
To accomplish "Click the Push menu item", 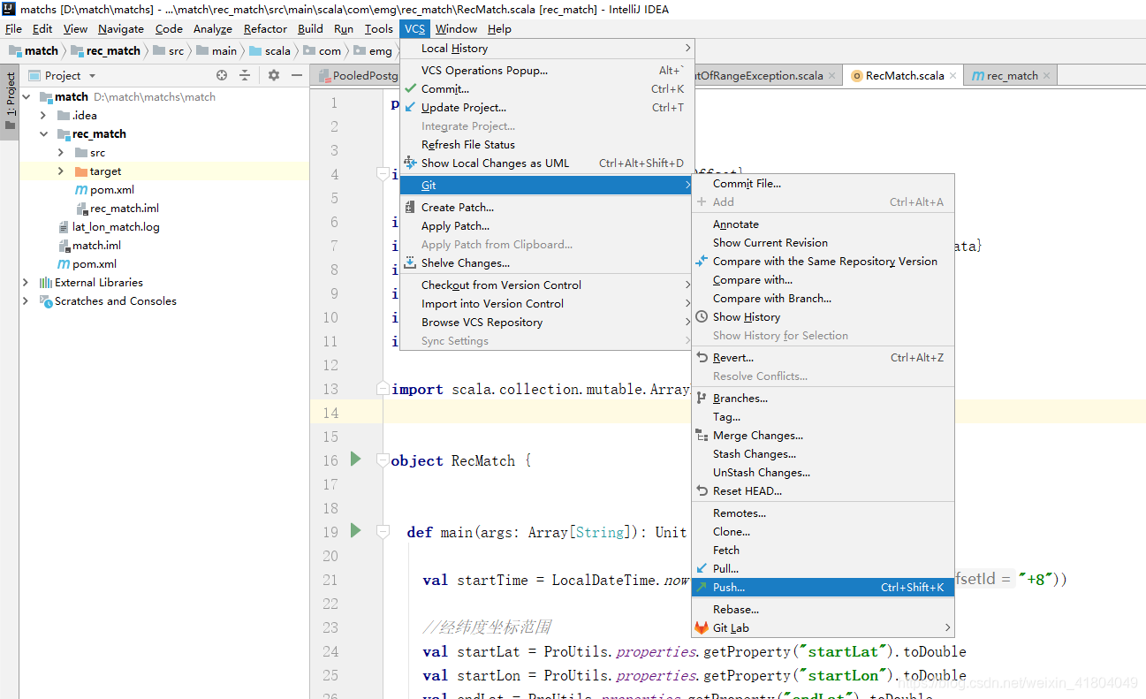I will pyautogui.click(x=823, y=587).
